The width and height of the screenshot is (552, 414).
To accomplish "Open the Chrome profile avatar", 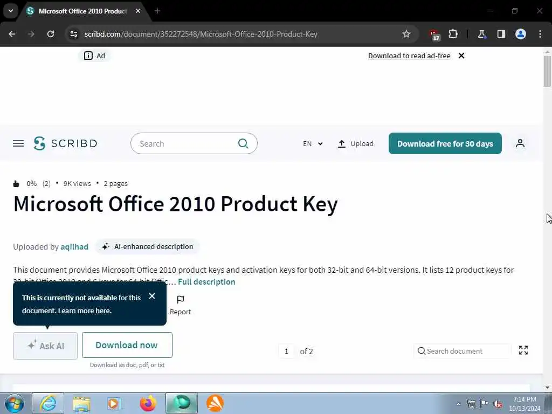I will 521,34.
